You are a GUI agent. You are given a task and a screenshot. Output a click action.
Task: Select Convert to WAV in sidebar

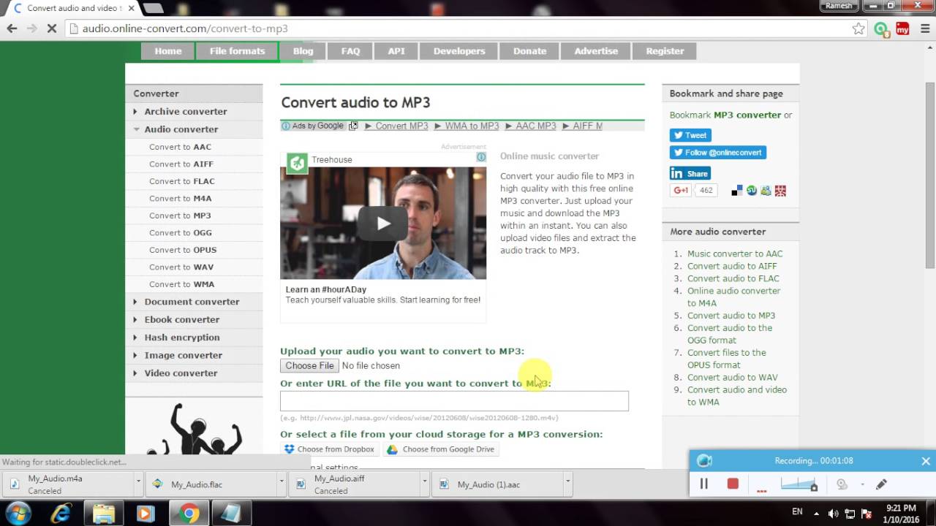[181, 267]
